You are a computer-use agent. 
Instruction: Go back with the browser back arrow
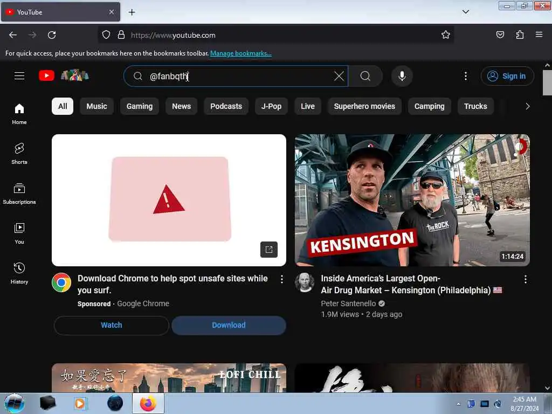(x=13, y=35)
